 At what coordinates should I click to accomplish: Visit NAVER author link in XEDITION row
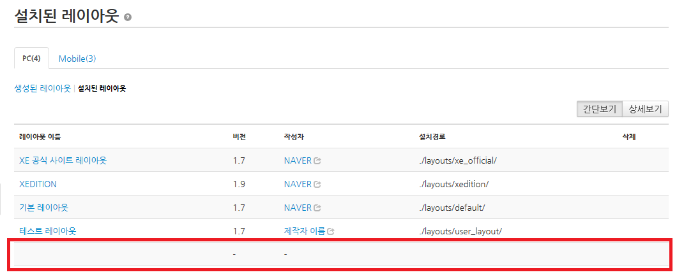[298, 184]
